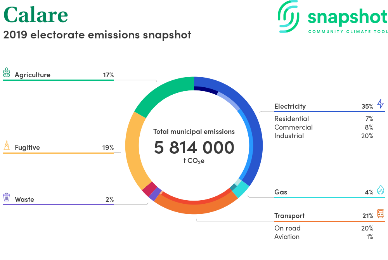Click the Community Climate Tool tagline

click(x=348, y=31)
